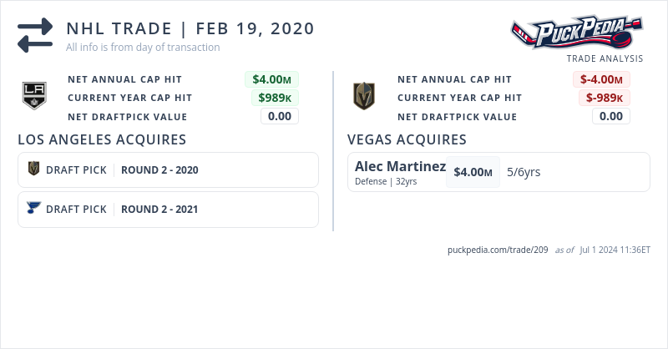Click Los Angeles net draftpick value 0.00

point(280,116)
